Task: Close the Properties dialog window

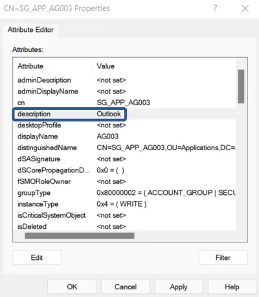Action: click(x=245, y=8)
